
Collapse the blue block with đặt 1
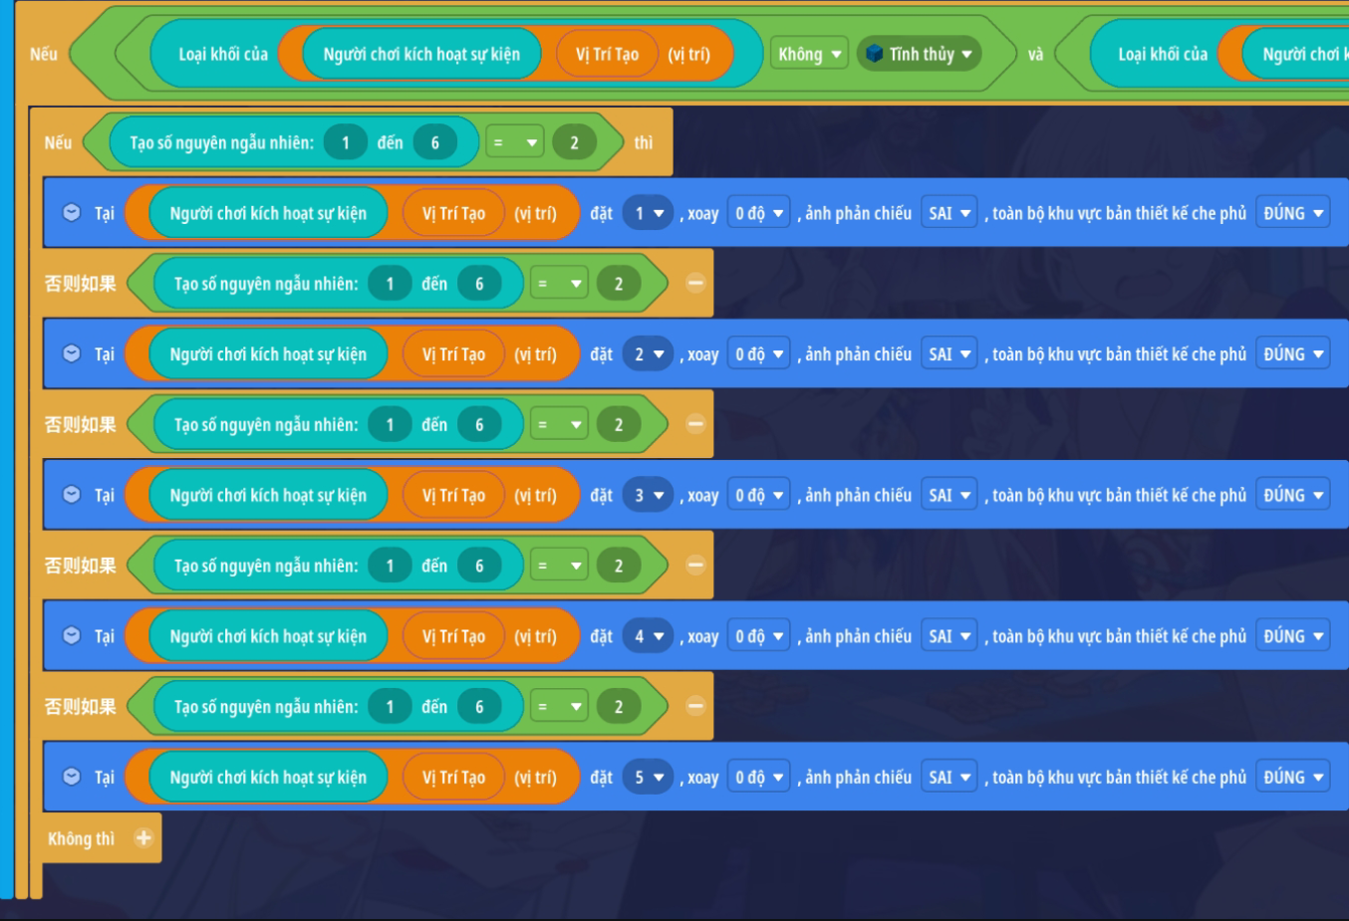72,213
